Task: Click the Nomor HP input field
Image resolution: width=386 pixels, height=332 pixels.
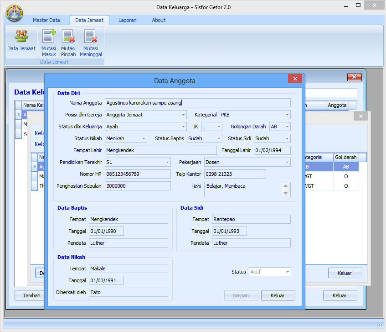Action: click(x=138, y=174)
